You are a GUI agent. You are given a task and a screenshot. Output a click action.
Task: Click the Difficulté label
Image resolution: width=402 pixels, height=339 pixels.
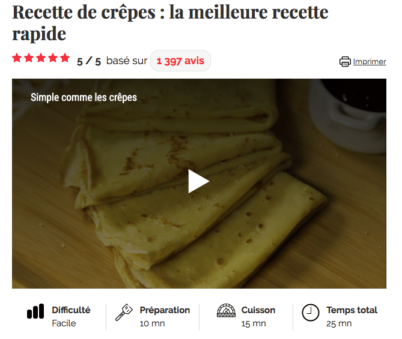click(71, 310)
